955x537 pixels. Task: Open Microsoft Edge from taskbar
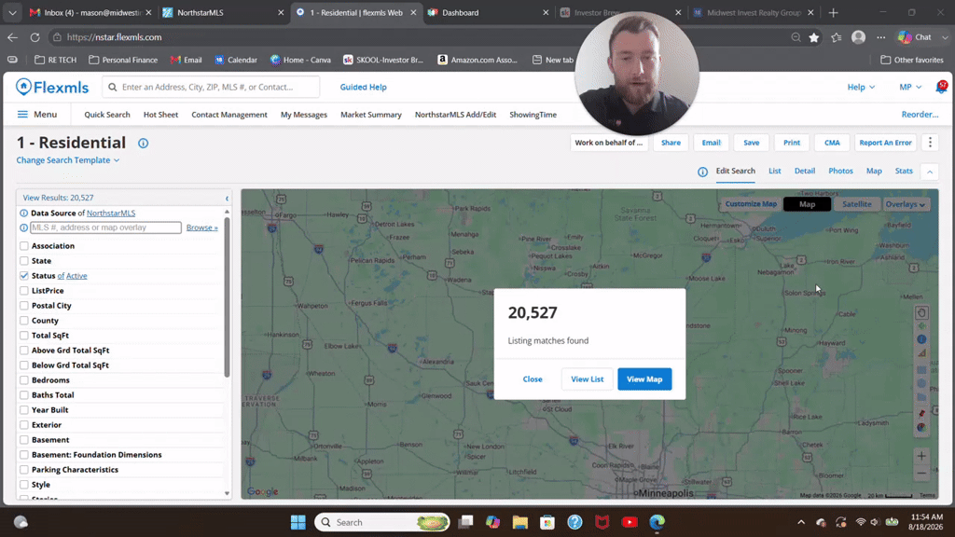click(x=657, y=522)
